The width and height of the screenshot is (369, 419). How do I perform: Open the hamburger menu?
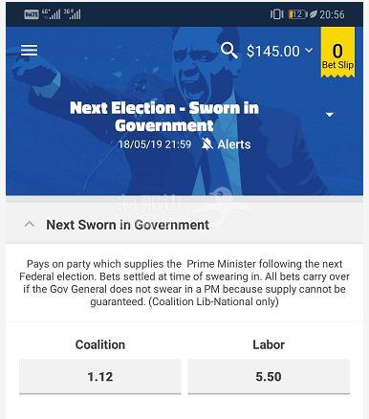(x=29, y=51)
